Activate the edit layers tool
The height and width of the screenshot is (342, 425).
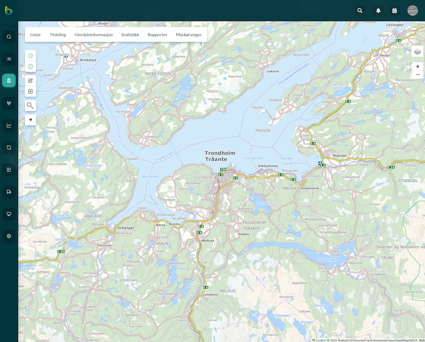point(30,81)
